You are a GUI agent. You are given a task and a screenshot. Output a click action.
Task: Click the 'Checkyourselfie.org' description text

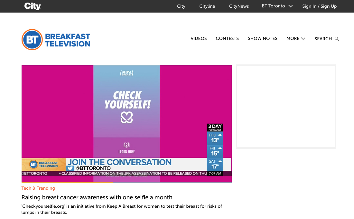tap(122, 209)
